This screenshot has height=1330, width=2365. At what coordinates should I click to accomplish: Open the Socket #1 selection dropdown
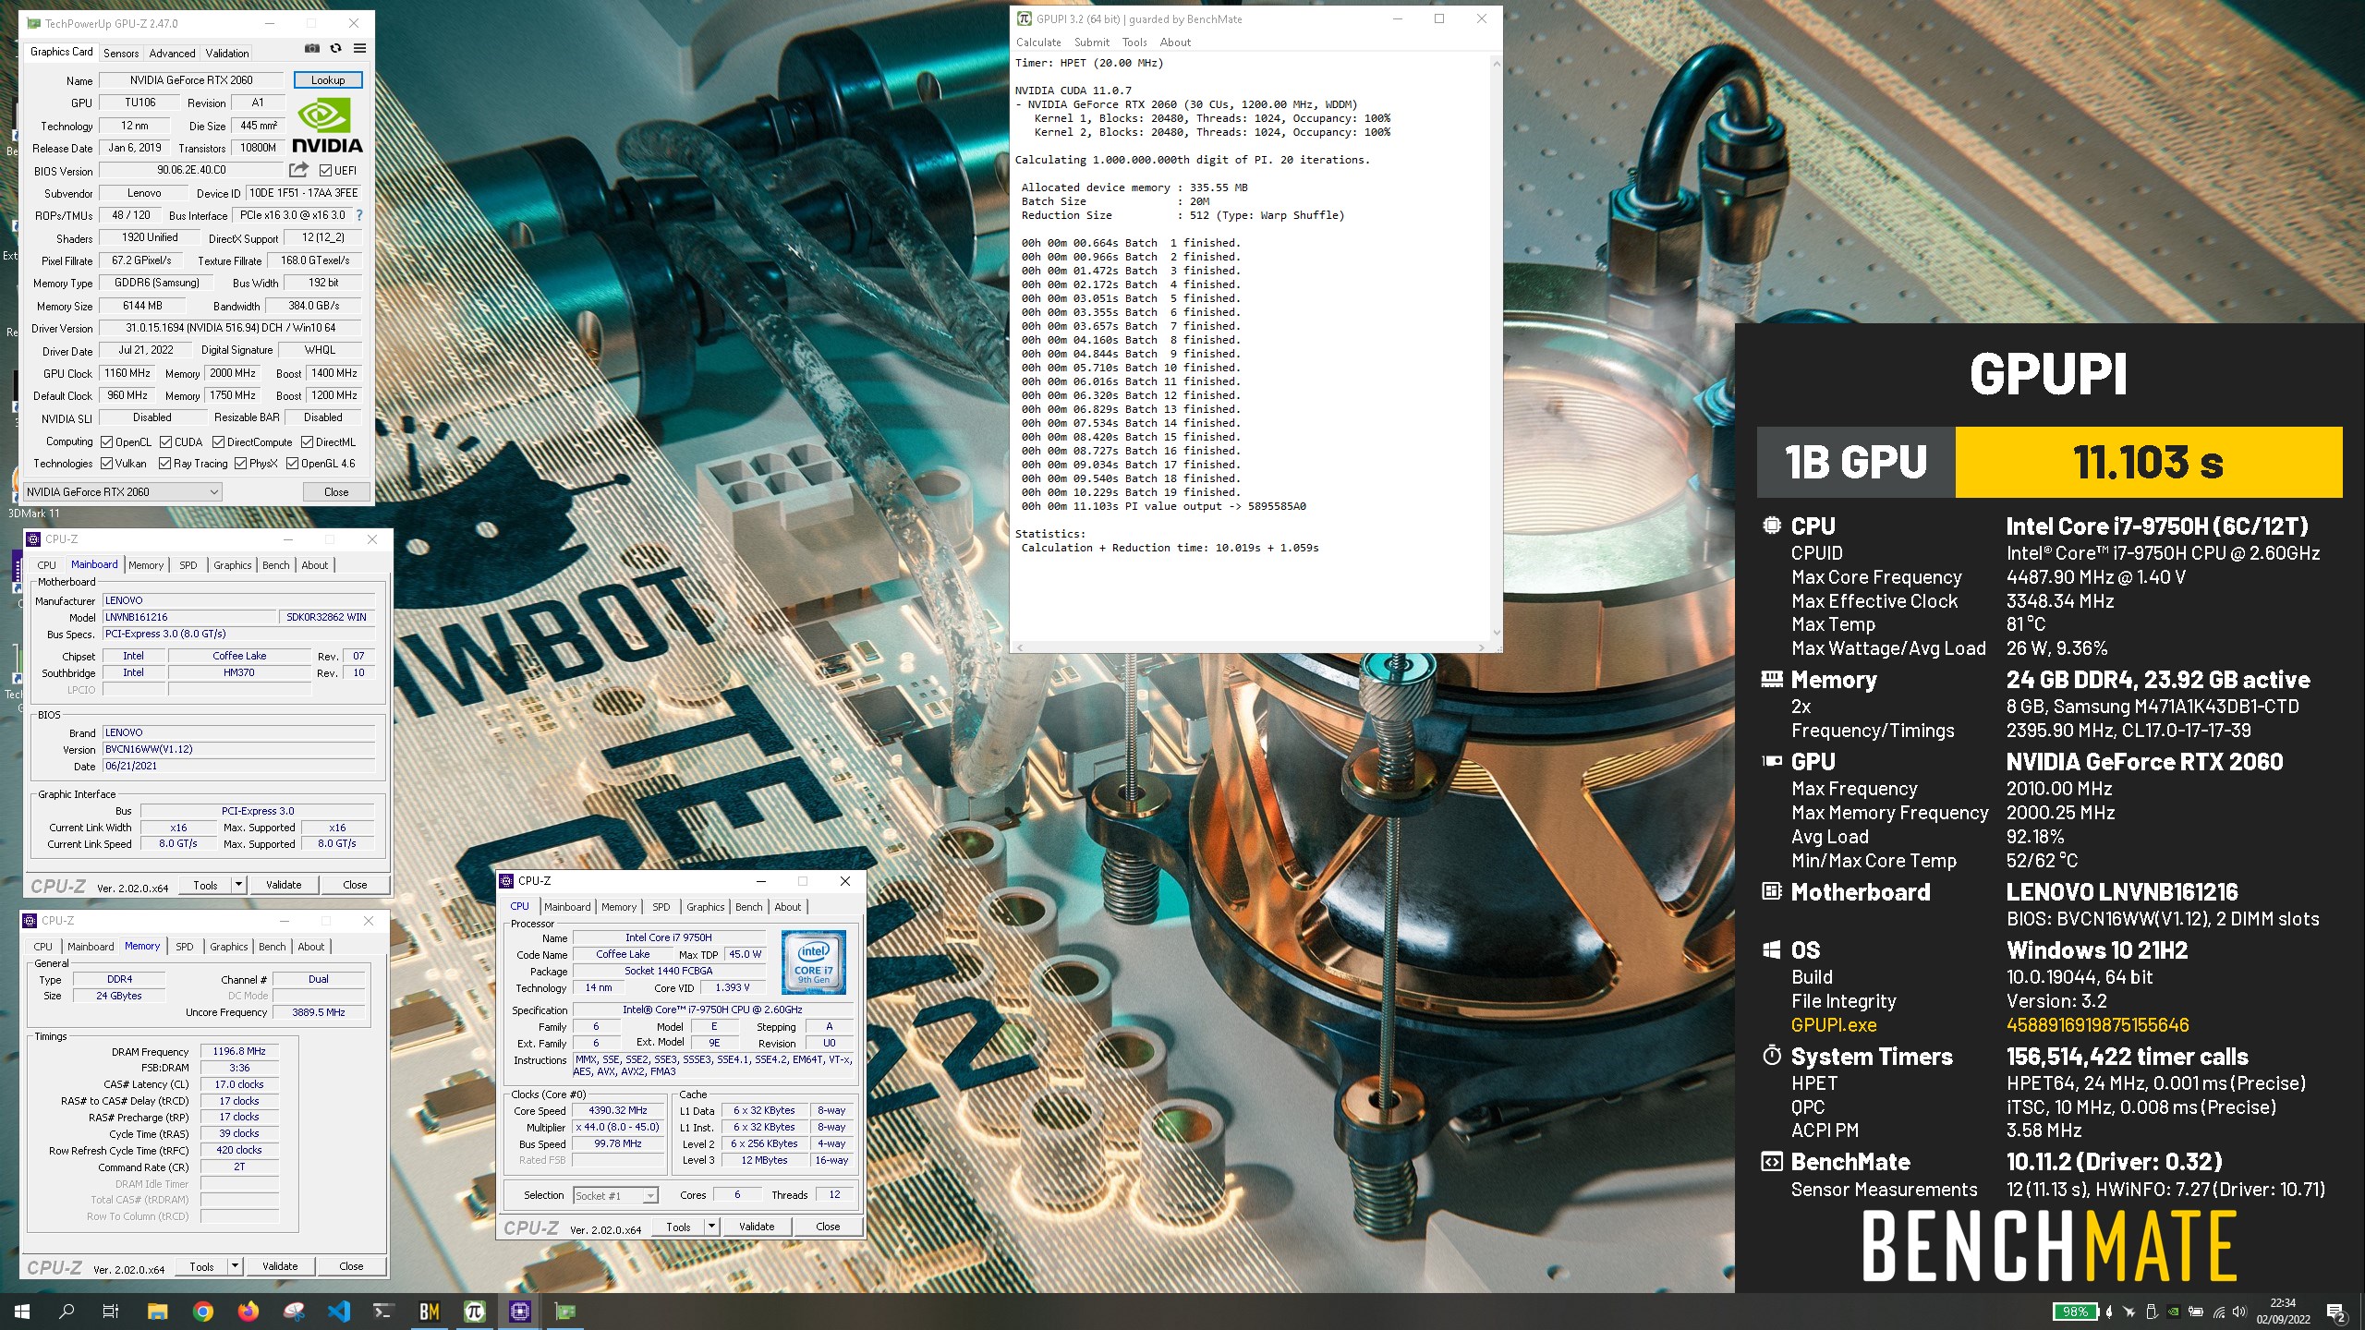tap(615, 1195)
